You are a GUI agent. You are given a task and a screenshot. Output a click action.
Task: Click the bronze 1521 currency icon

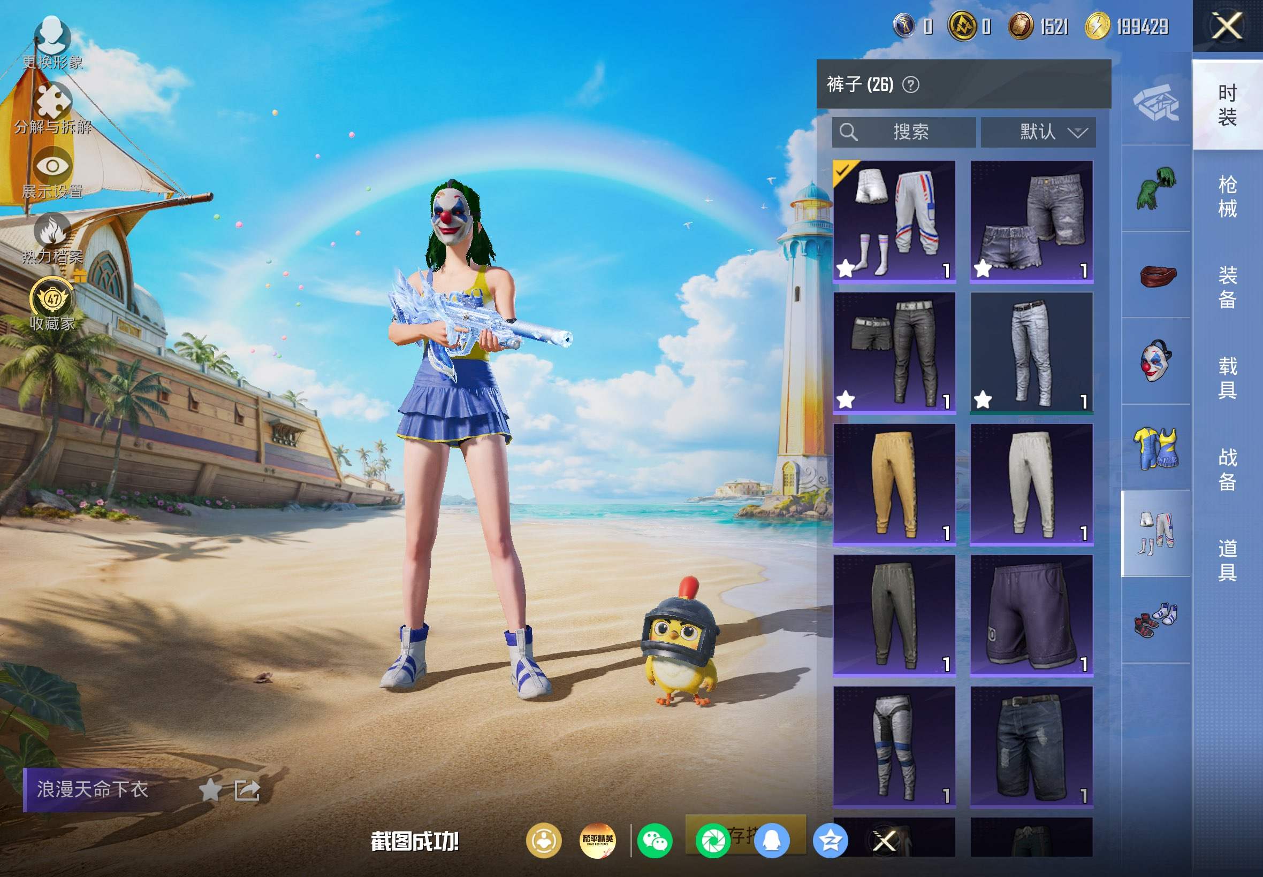[x=1021, y=26]
